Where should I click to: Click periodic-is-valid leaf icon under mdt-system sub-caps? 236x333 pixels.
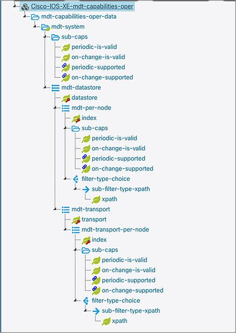[66, 47]
